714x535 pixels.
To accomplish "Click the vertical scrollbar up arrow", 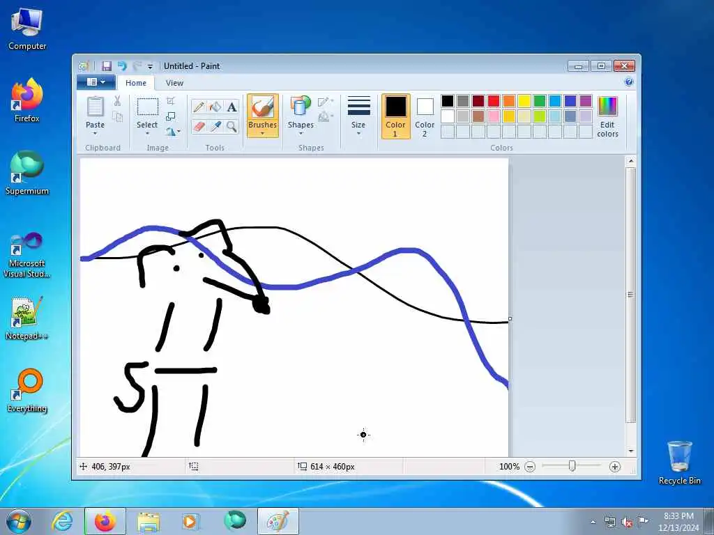I will click(x=630, y=161).
